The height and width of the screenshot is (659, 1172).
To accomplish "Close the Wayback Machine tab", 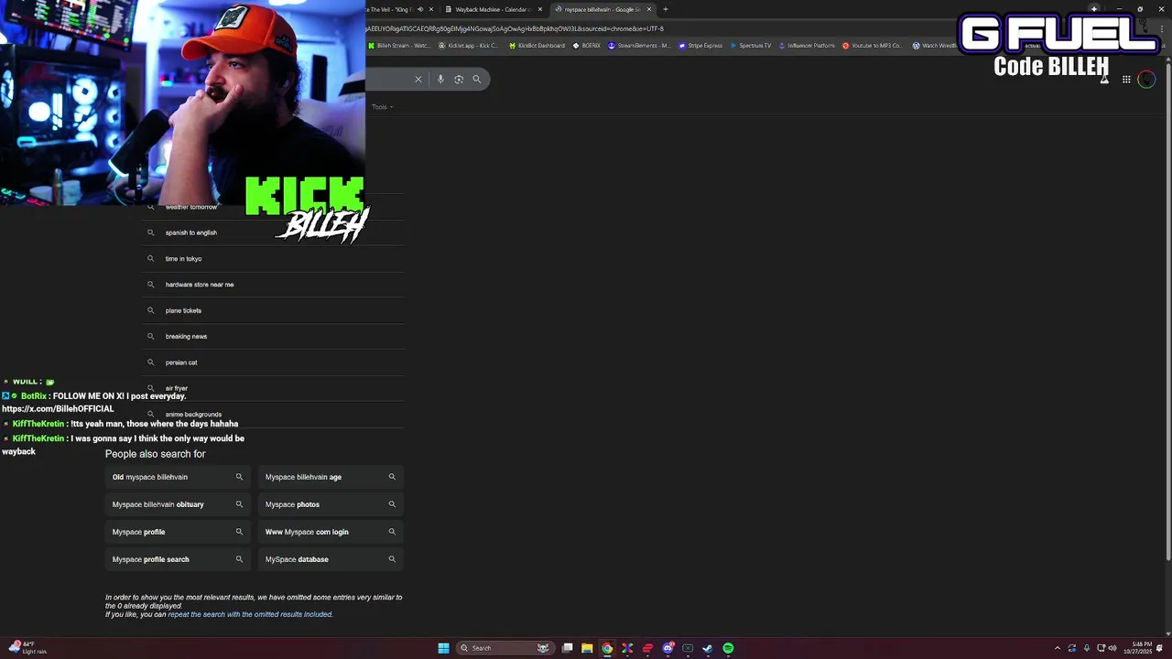I will click(540, 9).
